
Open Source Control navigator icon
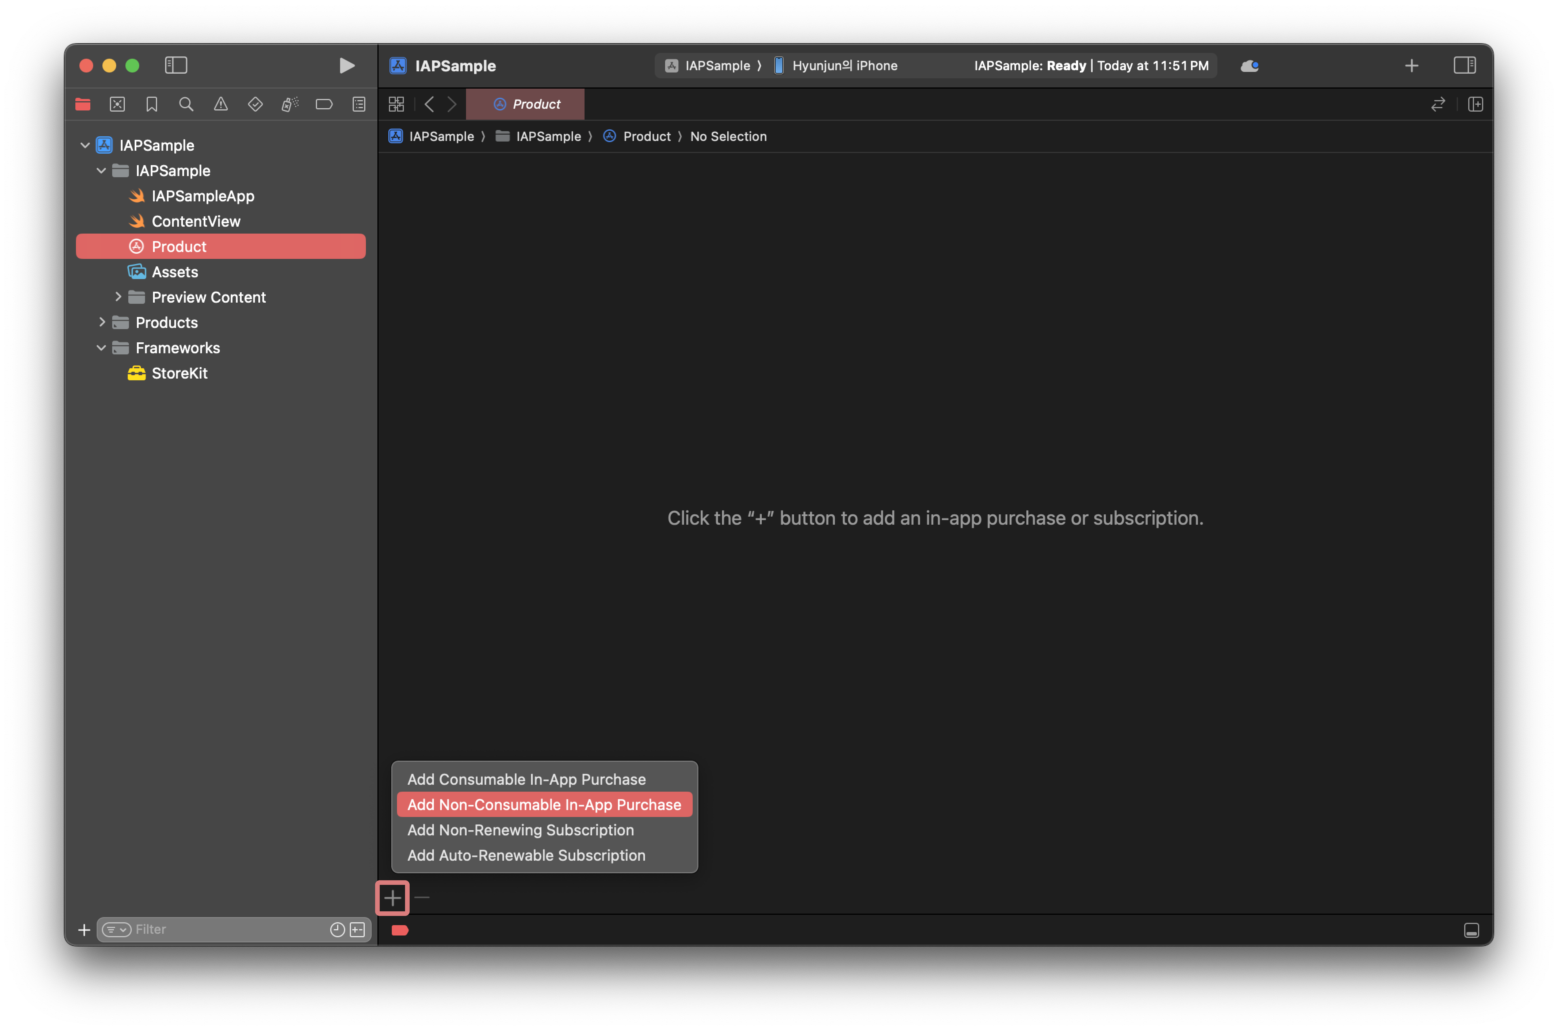click(x=118, y=104)
